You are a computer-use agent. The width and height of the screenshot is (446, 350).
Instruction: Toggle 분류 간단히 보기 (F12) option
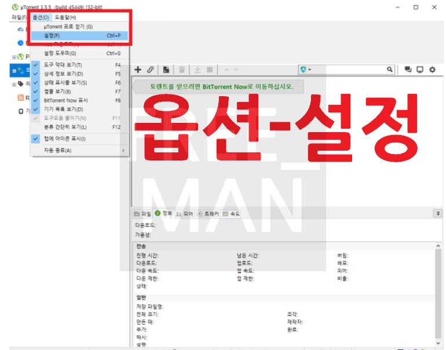pos(80,127)
